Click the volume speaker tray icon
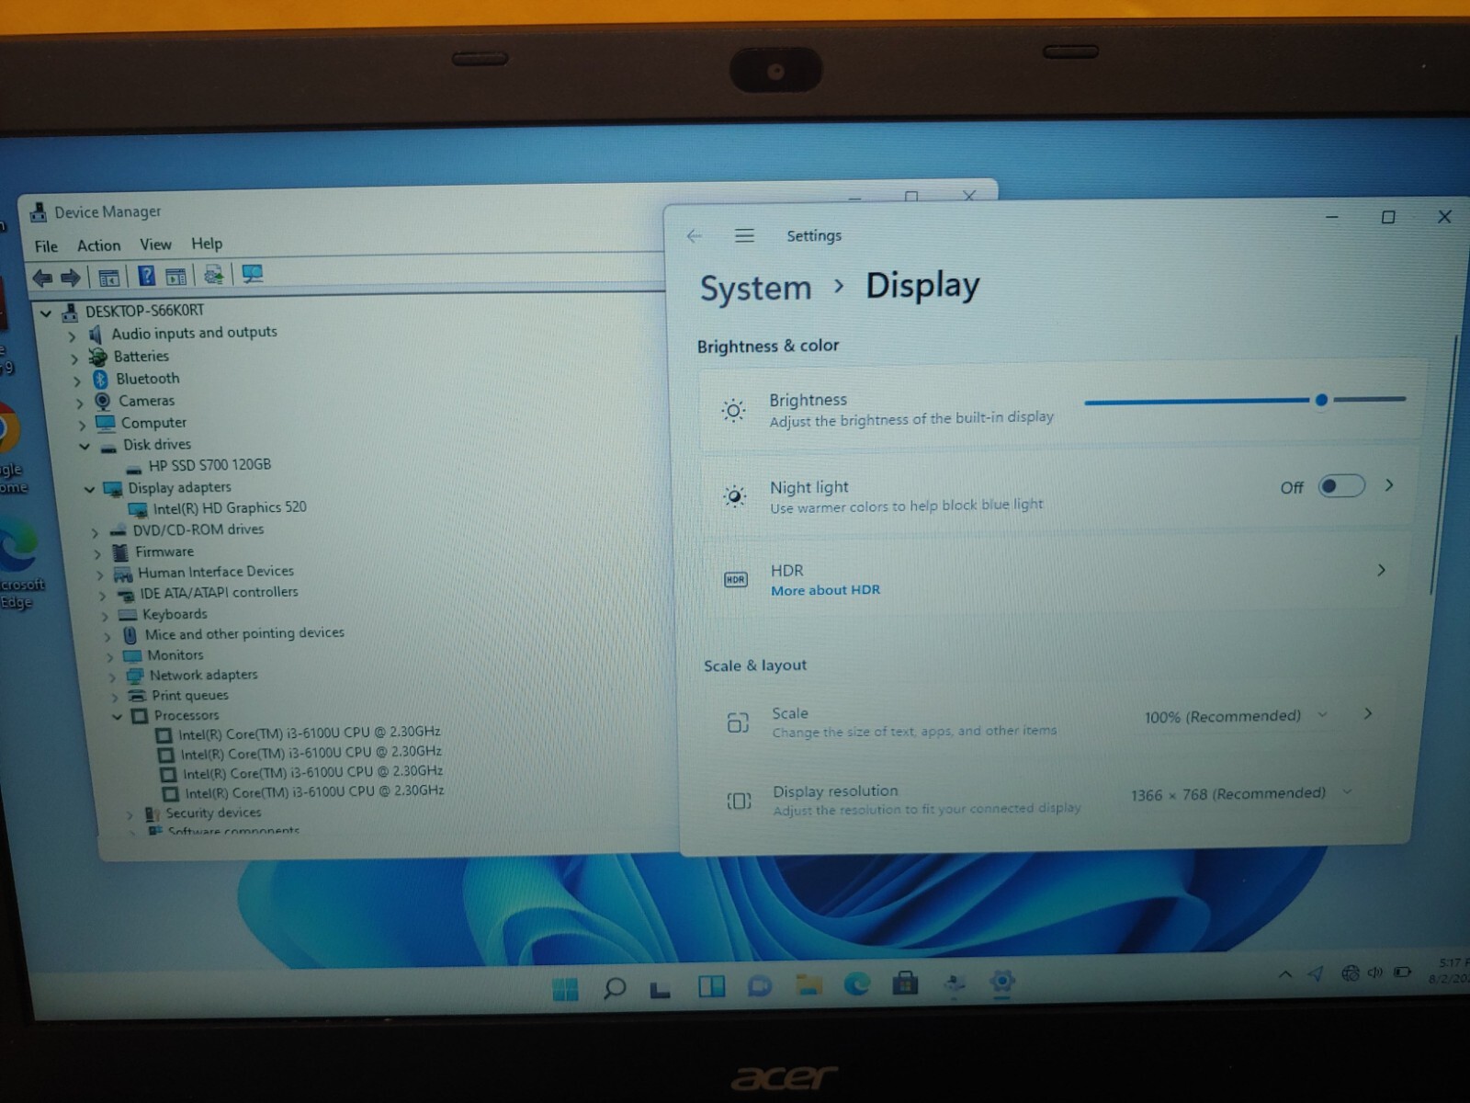This screenshot has width=1470, height=1103. pos(1374,972)
